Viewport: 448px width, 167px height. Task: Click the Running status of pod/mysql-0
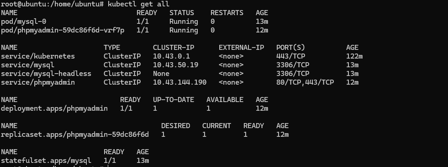(x=184, y=22)
